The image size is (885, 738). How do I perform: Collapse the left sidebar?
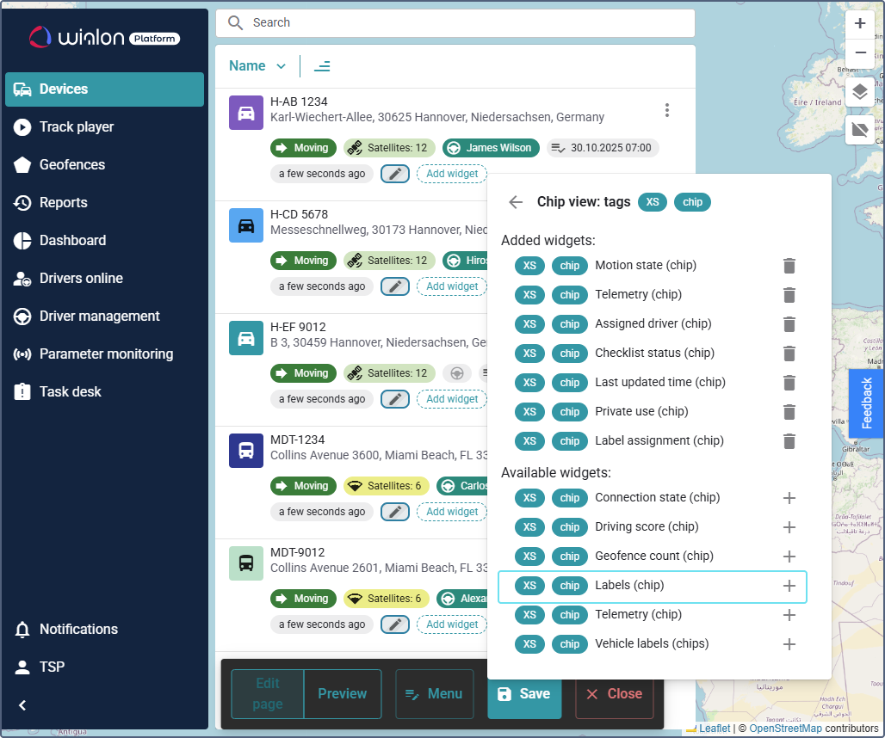click(x=23, y=705)
